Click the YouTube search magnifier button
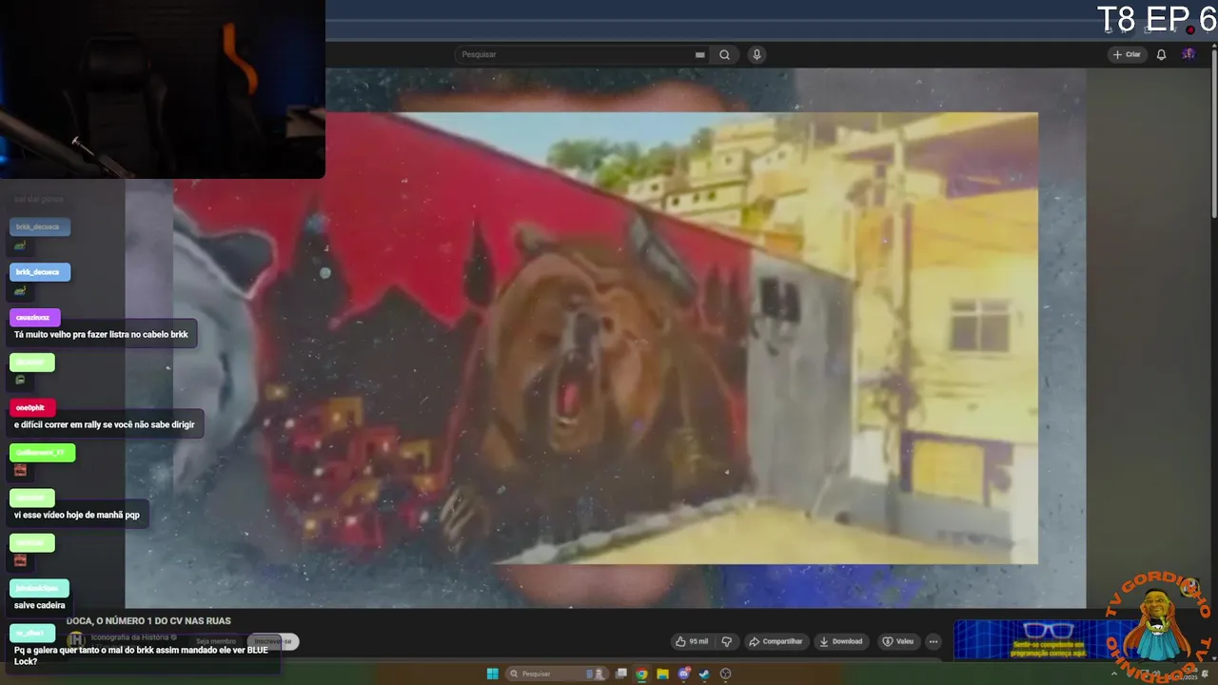 tap(724, 54)
